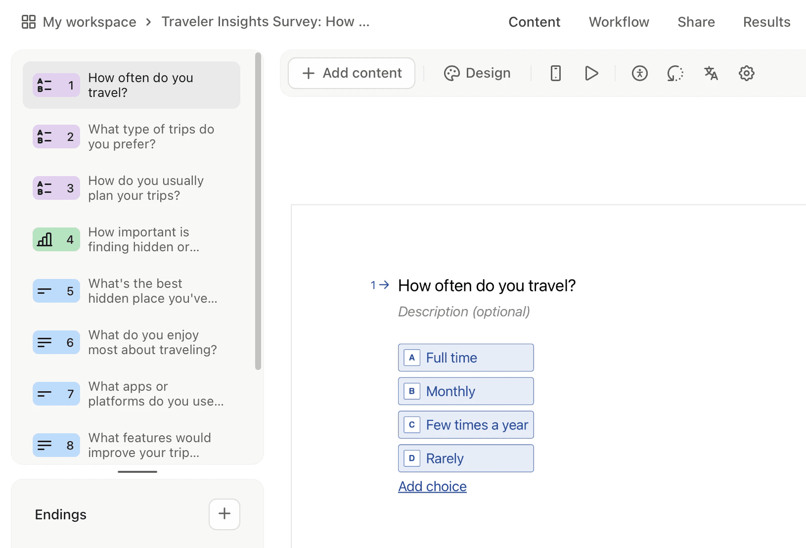Click the Description optional field
Image resolution: width=806 pixels, height=548 pixels.
click(464, 312)
